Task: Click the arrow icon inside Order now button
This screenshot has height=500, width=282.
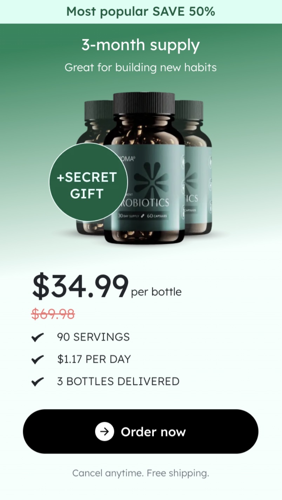Action: pyautogui.click(x=105, y=432)
